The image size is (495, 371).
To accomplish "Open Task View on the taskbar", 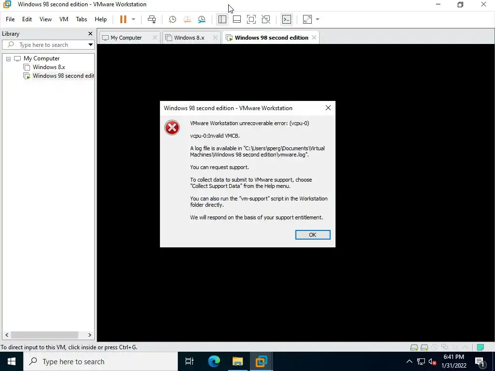I will coord(189,361).
